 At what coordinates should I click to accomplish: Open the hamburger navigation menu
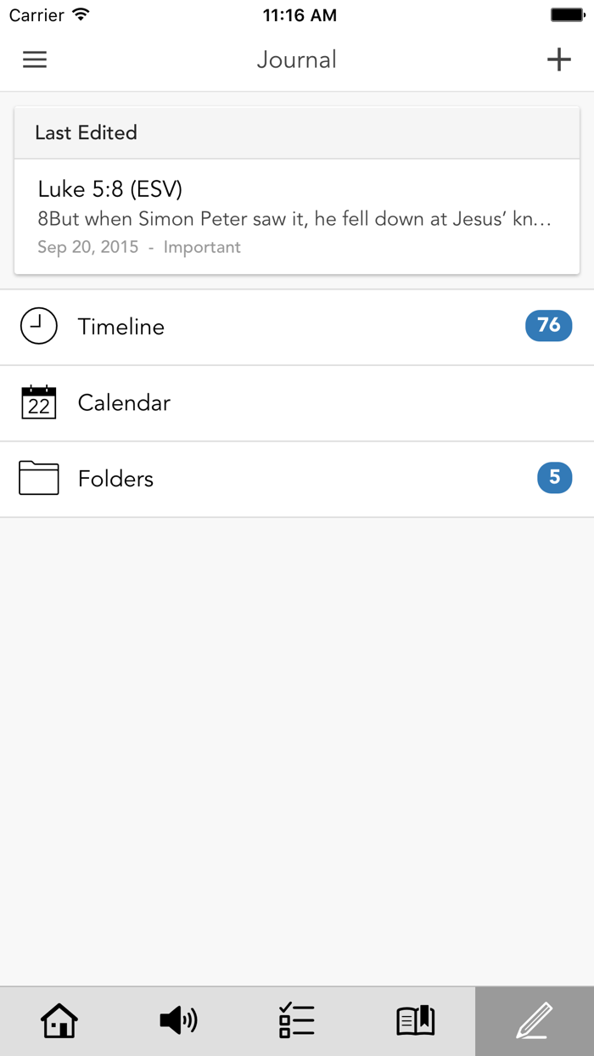click(x=34, y=59)
